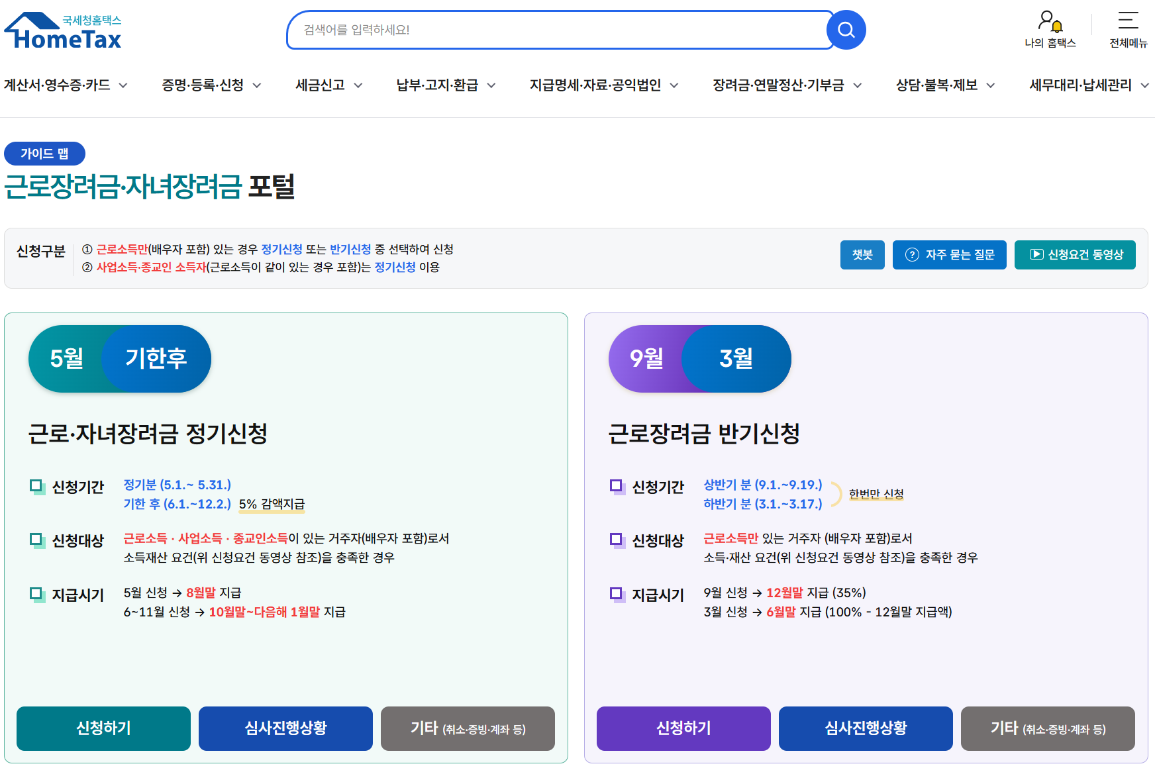Click the magnifier search button

[x=846, y=30]
